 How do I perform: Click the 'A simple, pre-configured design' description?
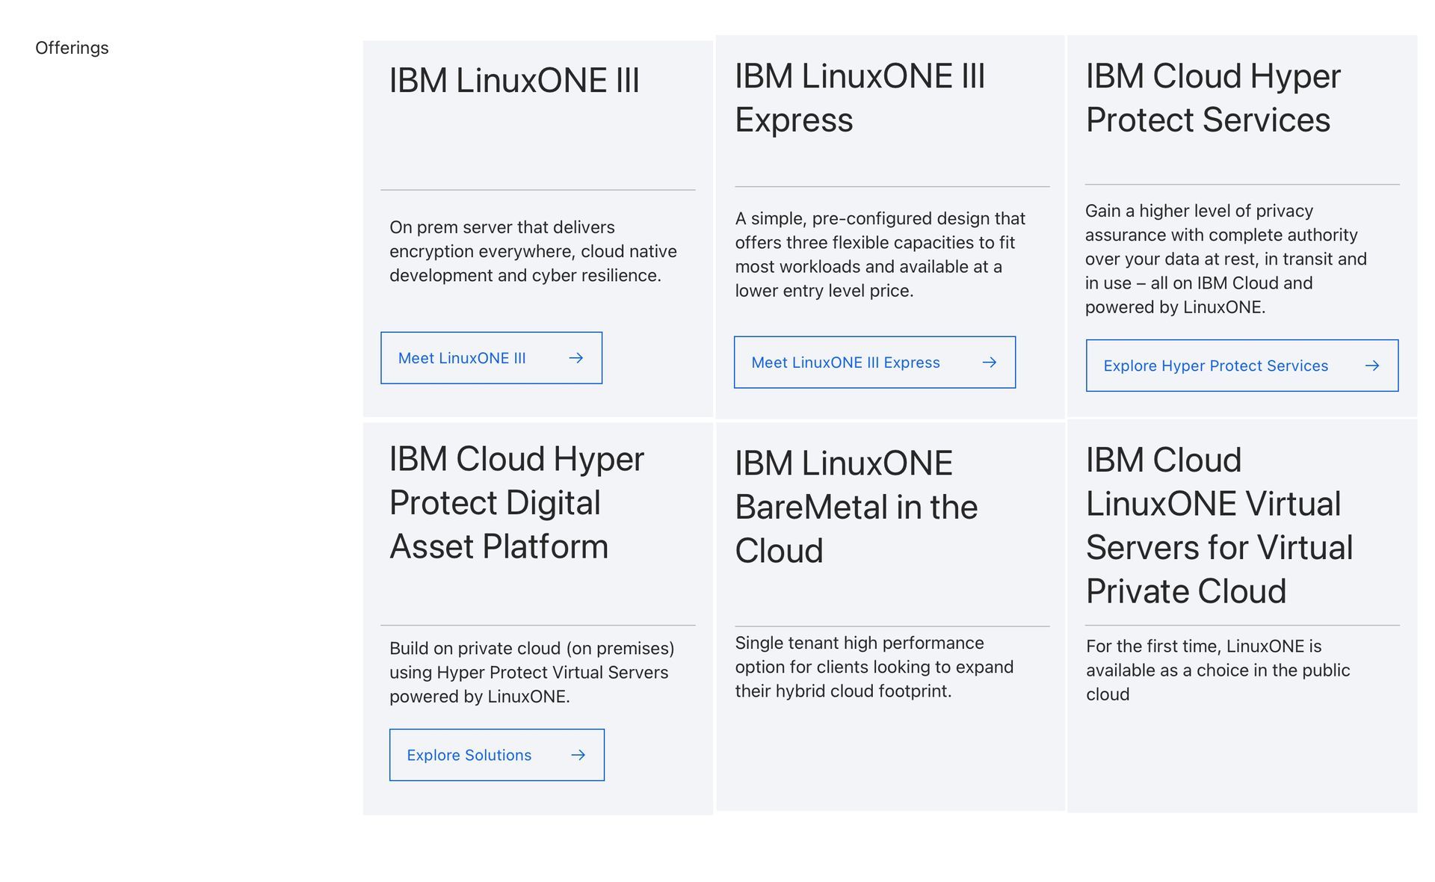(x=880, y=255)
